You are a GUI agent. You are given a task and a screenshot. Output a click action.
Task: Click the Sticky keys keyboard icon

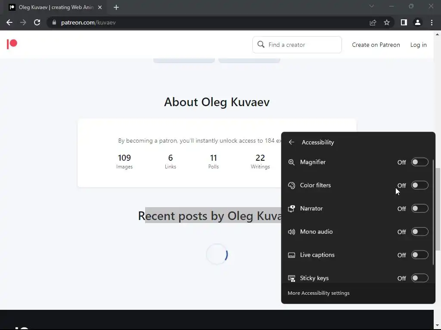292,278
